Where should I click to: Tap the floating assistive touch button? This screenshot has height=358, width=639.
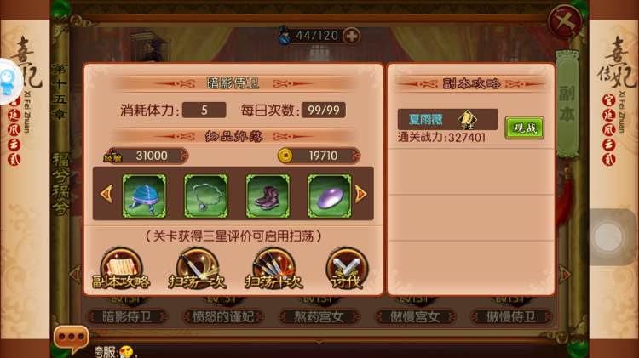point(609,237)
